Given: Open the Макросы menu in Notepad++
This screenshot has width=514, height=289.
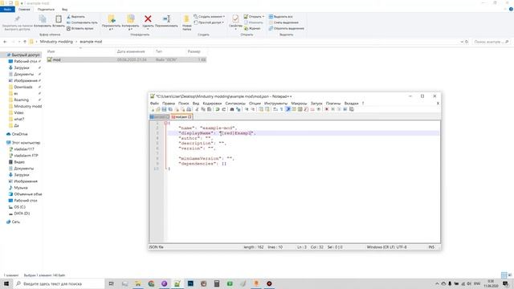Looking at the screenshot, I should (299, 104).
